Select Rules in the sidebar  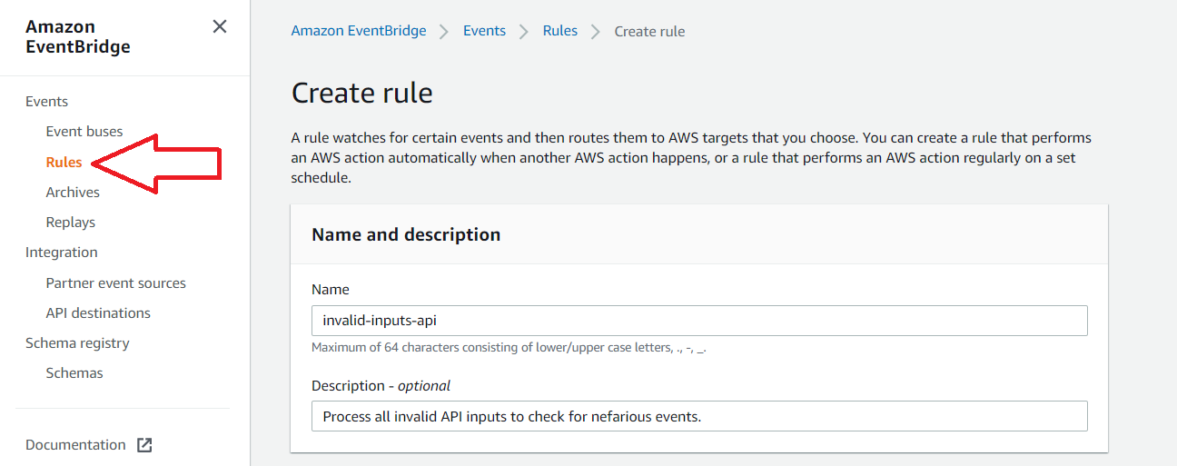pos(64,163)
